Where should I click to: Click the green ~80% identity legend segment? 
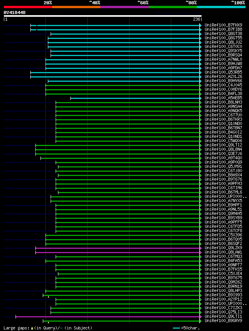pyautogui.click(x=173, y=7)
